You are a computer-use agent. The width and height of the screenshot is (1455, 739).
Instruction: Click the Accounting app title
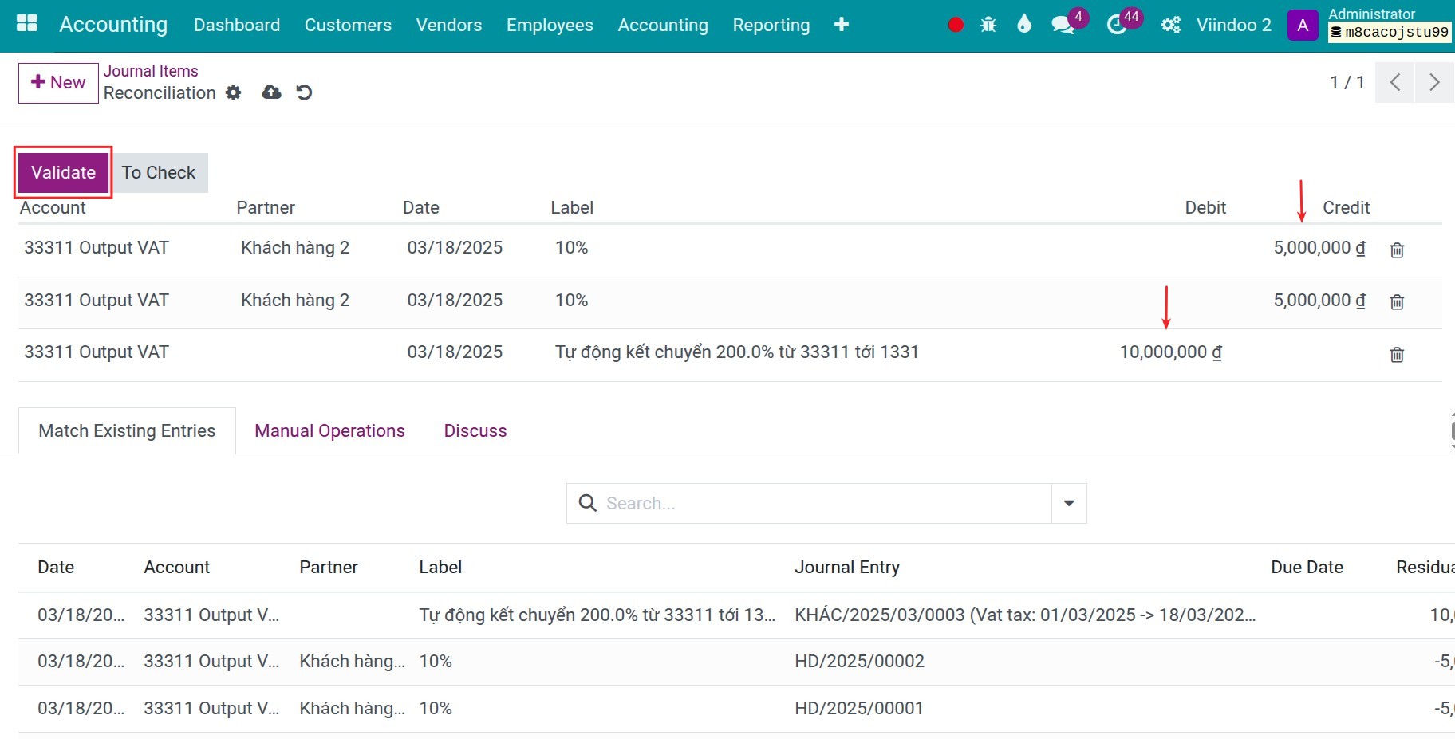click(113, 25)
